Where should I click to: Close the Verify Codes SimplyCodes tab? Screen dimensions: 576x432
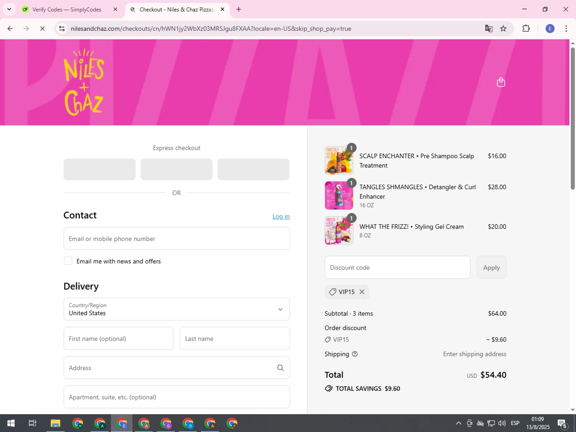pyautogui.click(x=115, y=9)
